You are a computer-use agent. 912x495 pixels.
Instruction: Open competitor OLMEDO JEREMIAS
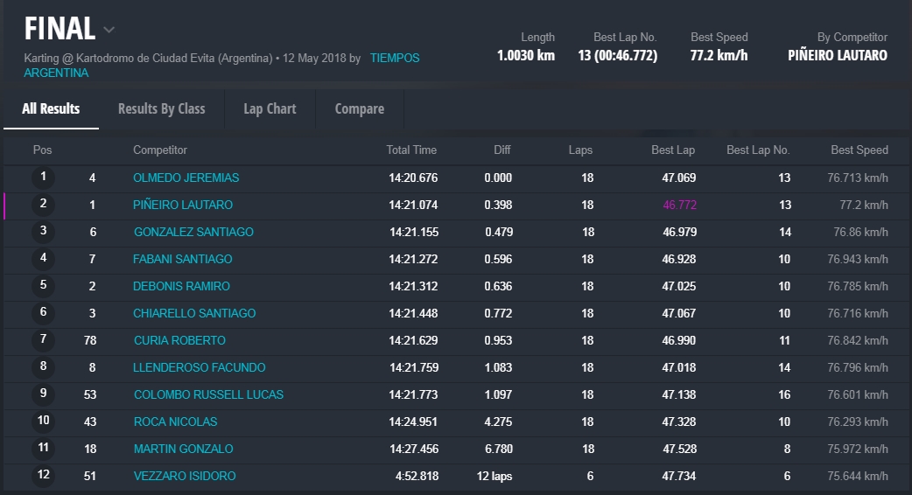(x=186, y=178)
